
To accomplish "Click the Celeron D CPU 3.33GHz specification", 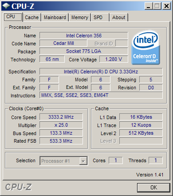I will [x=101, y=72].
